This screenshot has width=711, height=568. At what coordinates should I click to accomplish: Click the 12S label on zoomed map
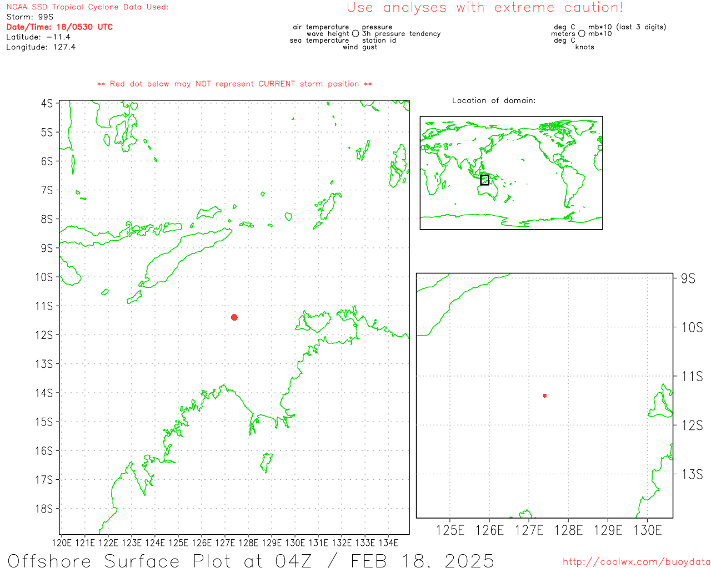click(x=692, y=425)
